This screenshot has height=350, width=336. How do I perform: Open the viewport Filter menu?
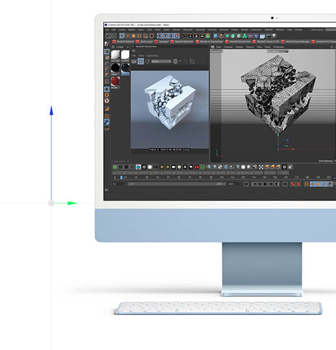(x=259, y=47)
